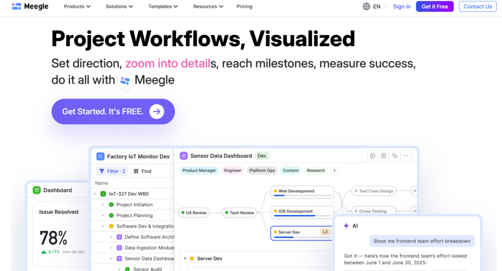502x271 pixels.
Task: Click the Sensor Data Dashboard purple icon
Action: coord(183,156)
